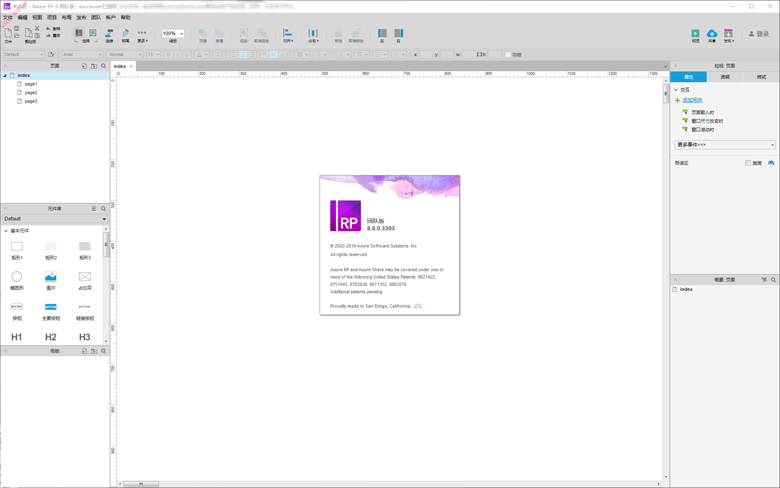Viewport: 780px width, 488px height.
Task: Collapse the 交互 section
Action: pyautogui.click(x=676, y=90)
